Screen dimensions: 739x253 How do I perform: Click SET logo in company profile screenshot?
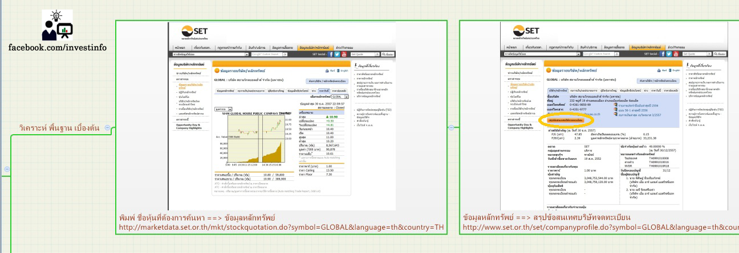(x=525, y=32)
